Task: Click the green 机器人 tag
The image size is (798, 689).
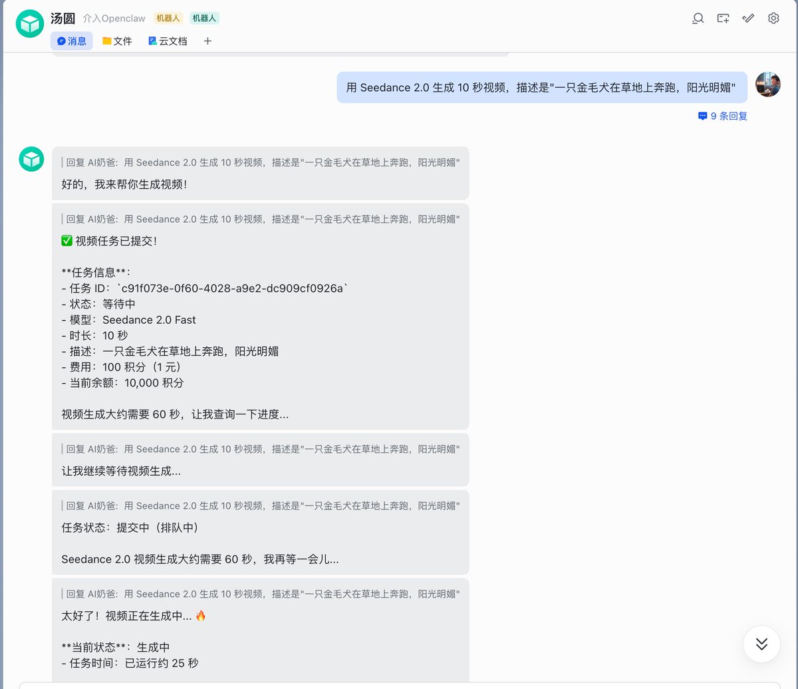Action: pos(204,18)
